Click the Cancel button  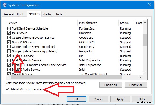[98, 99]
